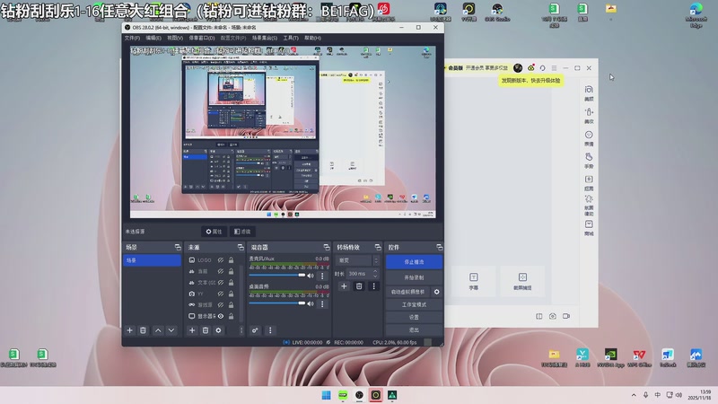The height and width of the screenshot is (404, 718).
Task: Open OBS 设置 settings button
Action: 414,317
